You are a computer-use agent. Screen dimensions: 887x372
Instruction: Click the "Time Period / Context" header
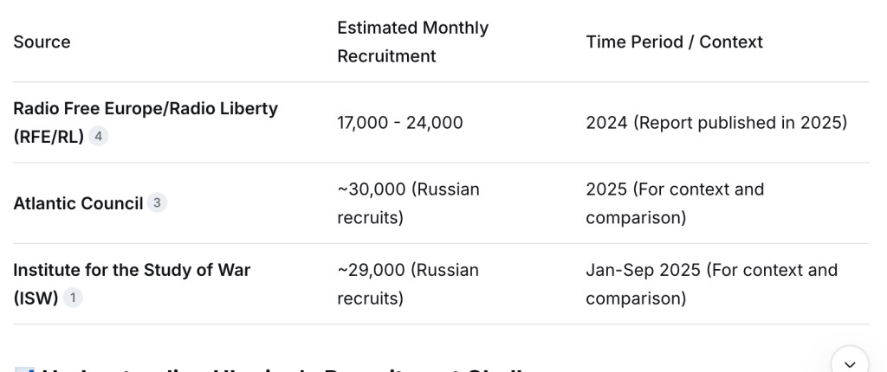point(674,42)
